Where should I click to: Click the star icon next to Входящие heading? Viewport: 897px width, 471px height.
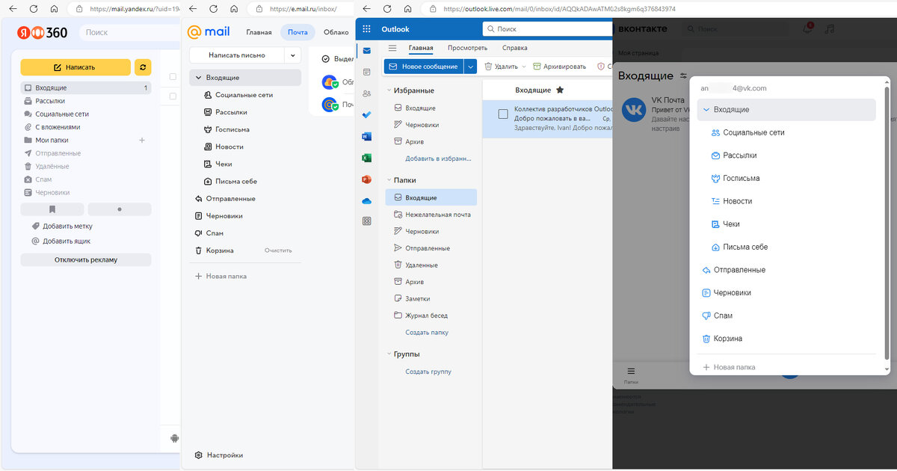(560, 90)
